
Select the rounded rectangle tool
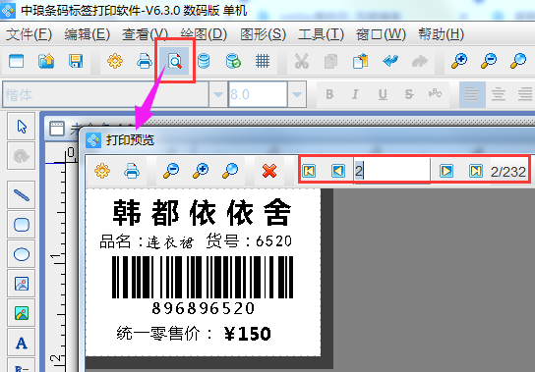[x=22, y=225]
